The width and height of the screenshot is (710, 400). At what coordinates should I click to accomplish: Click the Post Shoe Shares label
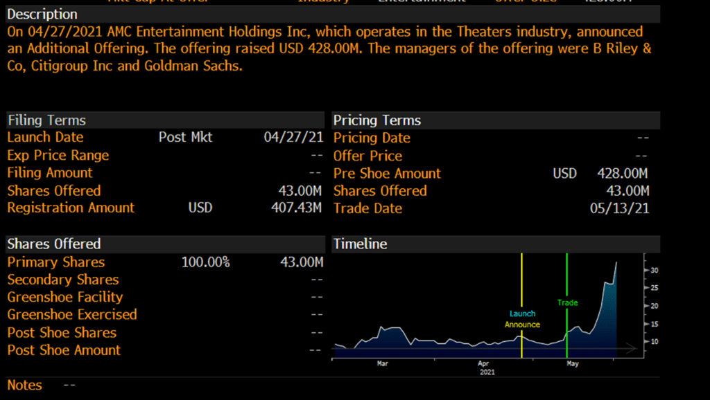pos(62,333)
